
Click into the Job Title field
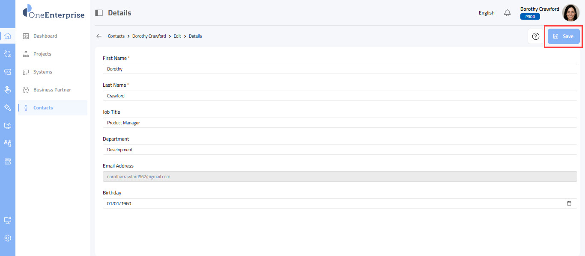pyautogui.click(x=340, y=123)
